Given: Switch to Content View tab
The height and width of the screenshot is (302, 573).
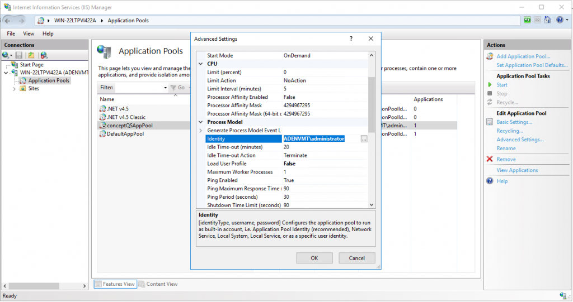Looking at the screenshot, I should tap(158, 284).
